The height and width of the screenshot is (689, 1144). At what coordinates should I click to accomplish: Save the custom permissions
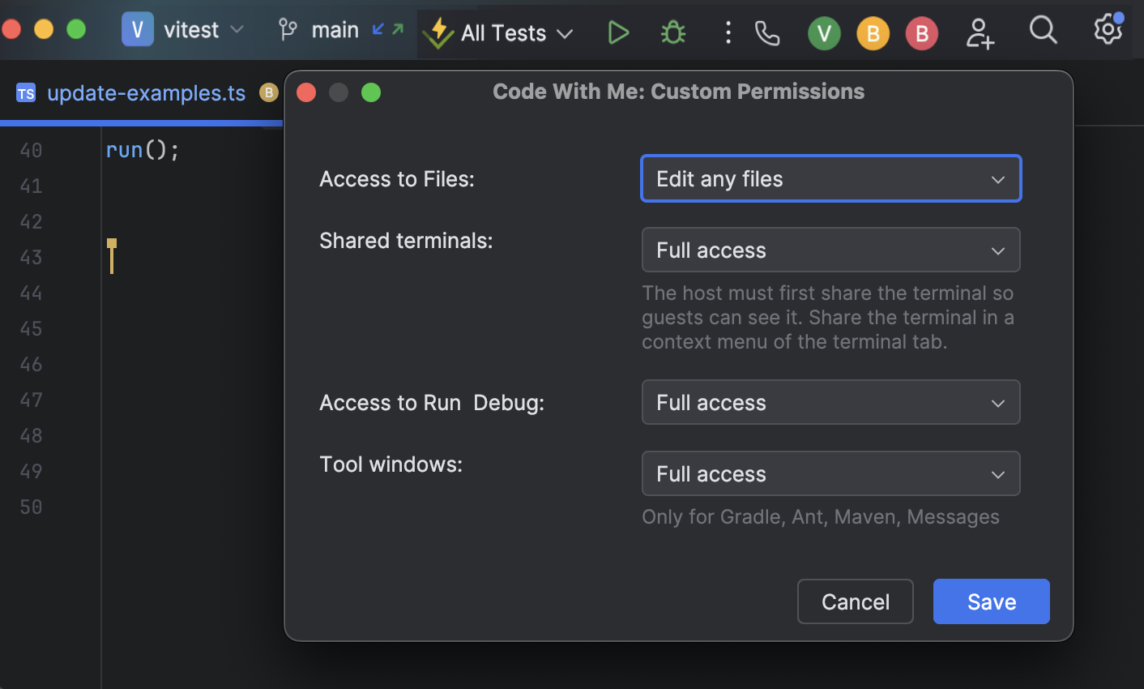[x=991, y=601]
